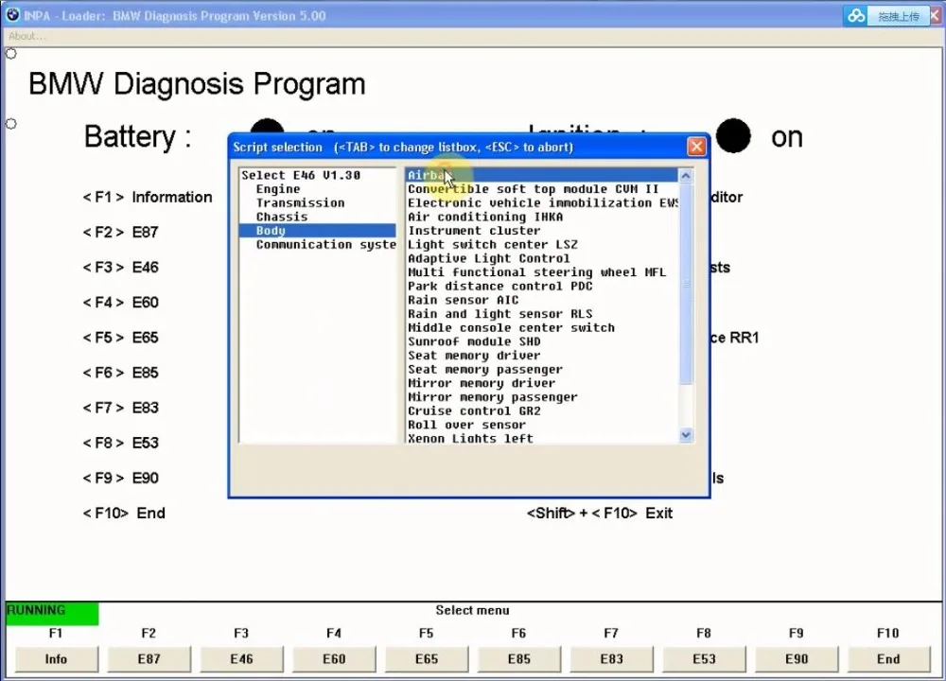946x681 pixels.
Task: Click the ignition status black indicator
Action: click(733, 135)
